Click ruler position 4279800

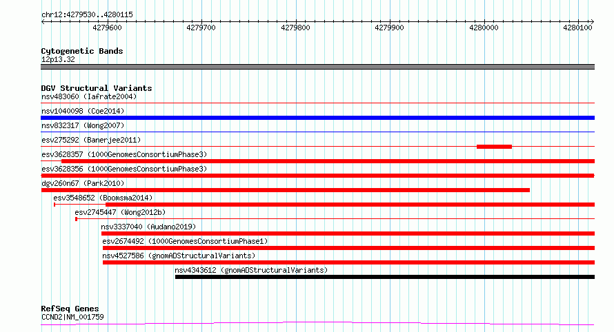[296, 28]
